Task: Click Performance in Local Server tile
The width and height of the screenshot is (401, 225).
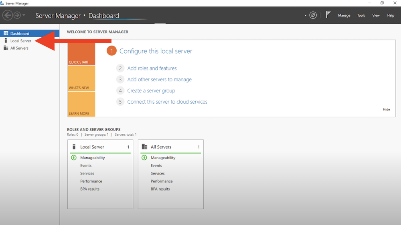Action: [x=91, y=181]
